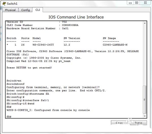Viewport: 152px width, 134px height.
Task: Maximize the Switch1 window
Action: coord(137,3)
